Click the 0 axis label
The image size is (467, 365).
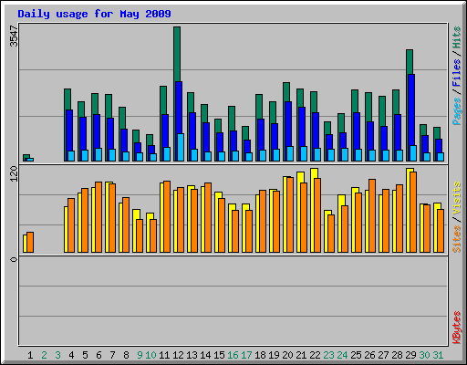click(14, 259)
